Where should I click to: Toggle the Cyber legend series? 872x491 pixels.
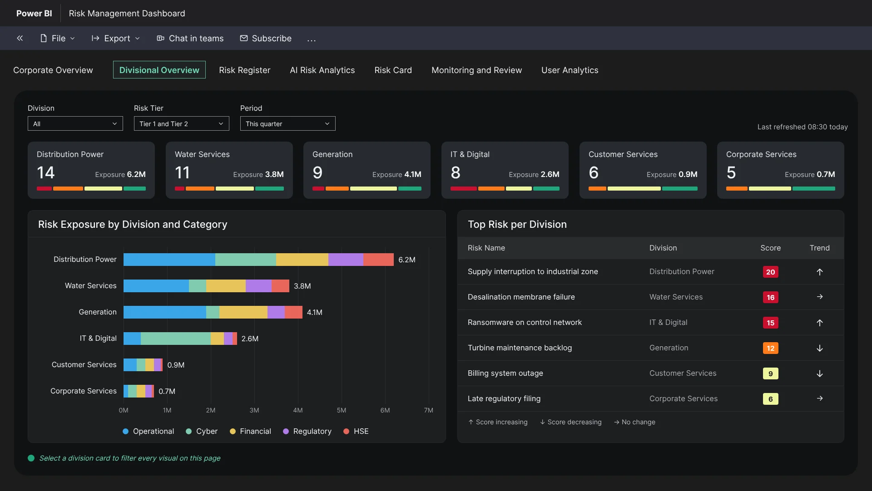202,432
